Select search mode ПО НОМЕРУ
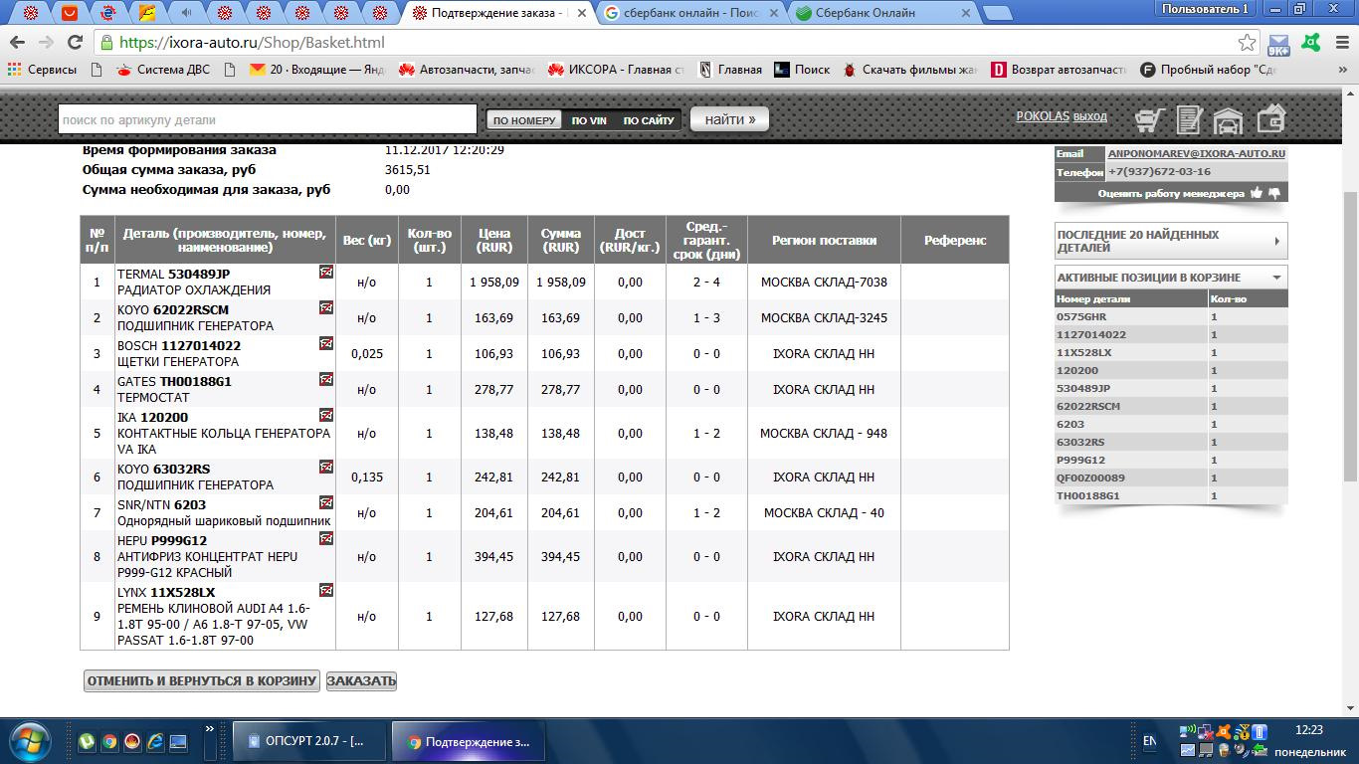Screen dimensions: 1359x764 524,120
